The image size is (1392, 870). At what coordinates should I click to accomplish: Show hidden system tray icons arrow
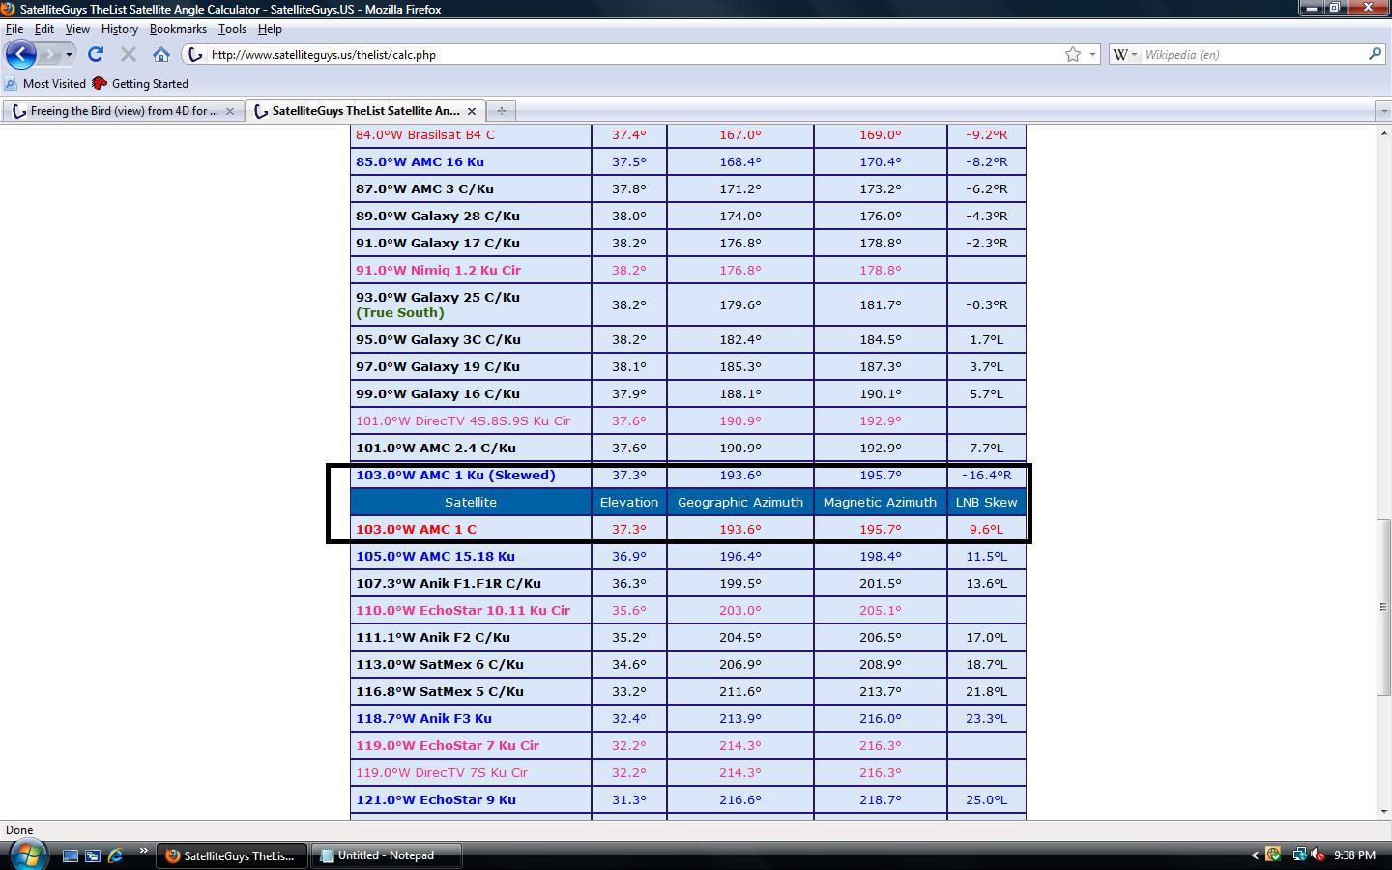click(1255, 855)
